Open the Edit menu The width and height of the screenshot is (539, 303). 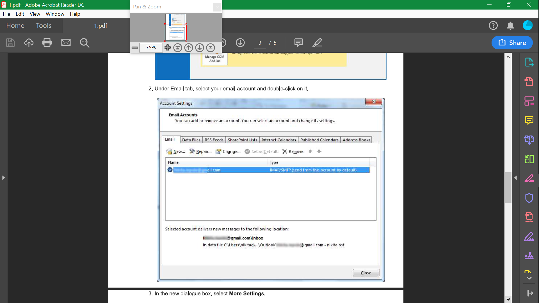point(20,14)
